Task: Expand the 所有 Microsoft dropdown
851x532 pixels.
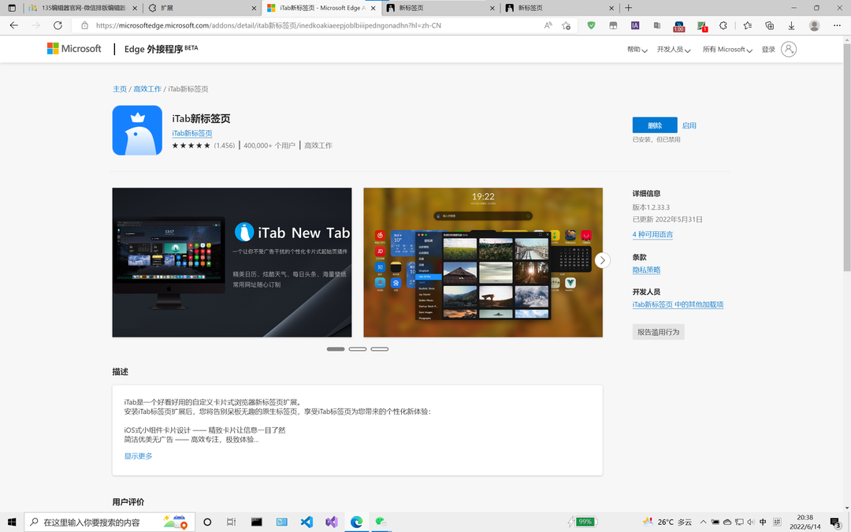Action: point(727,50)
